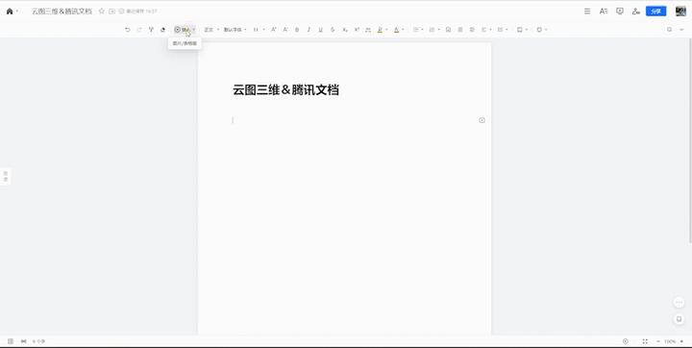The image size is (692, 348).
Task: Click the undo arrow
Action: click(x=128, y=30)
